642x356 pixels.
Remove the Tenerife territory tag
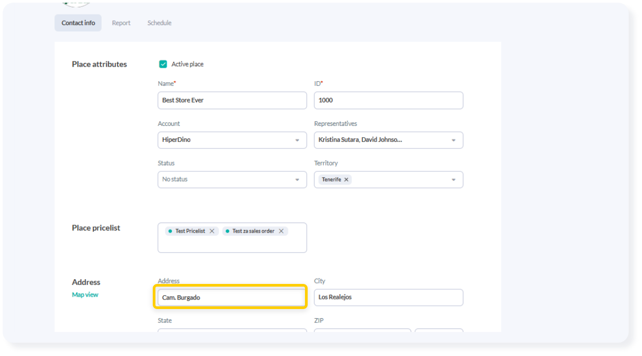tap(346, 180)
